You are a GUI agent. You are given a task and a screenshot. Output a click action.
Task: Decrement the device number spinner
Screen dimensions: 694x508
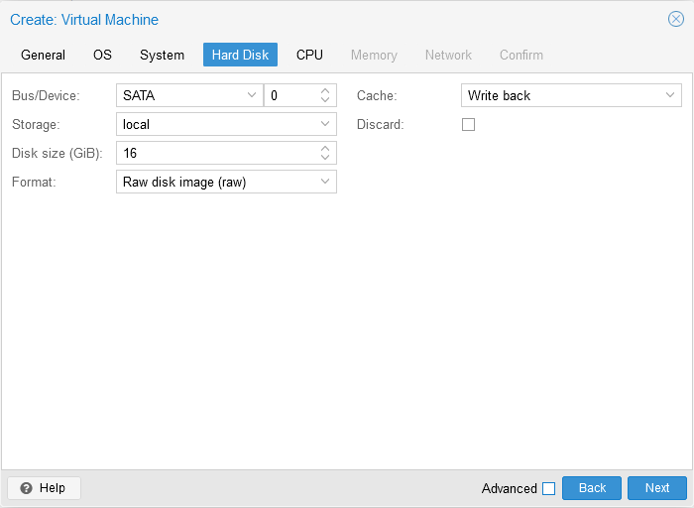pos(325,100)
